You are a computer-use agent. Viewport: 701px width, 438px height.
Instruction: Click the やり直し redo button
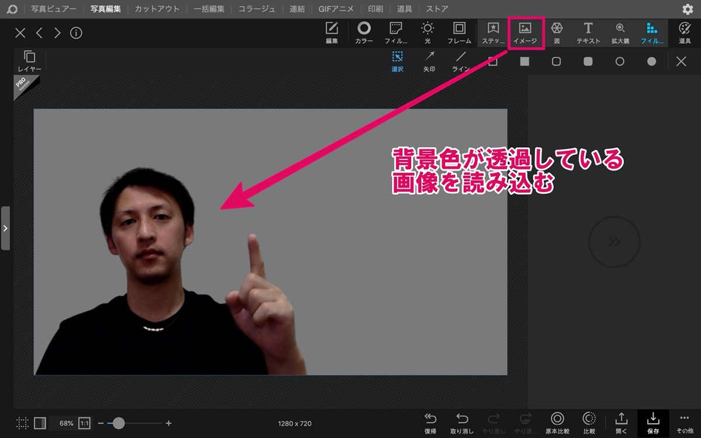494,423
